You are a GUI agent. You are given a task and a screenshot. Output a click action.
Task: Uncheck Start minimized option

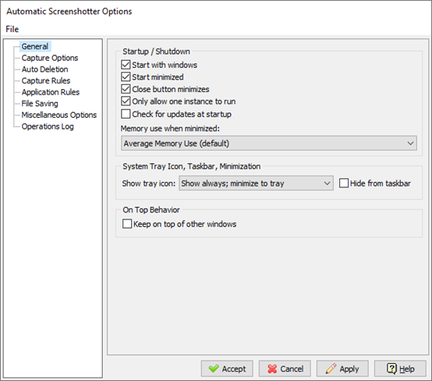coord(126,77)
